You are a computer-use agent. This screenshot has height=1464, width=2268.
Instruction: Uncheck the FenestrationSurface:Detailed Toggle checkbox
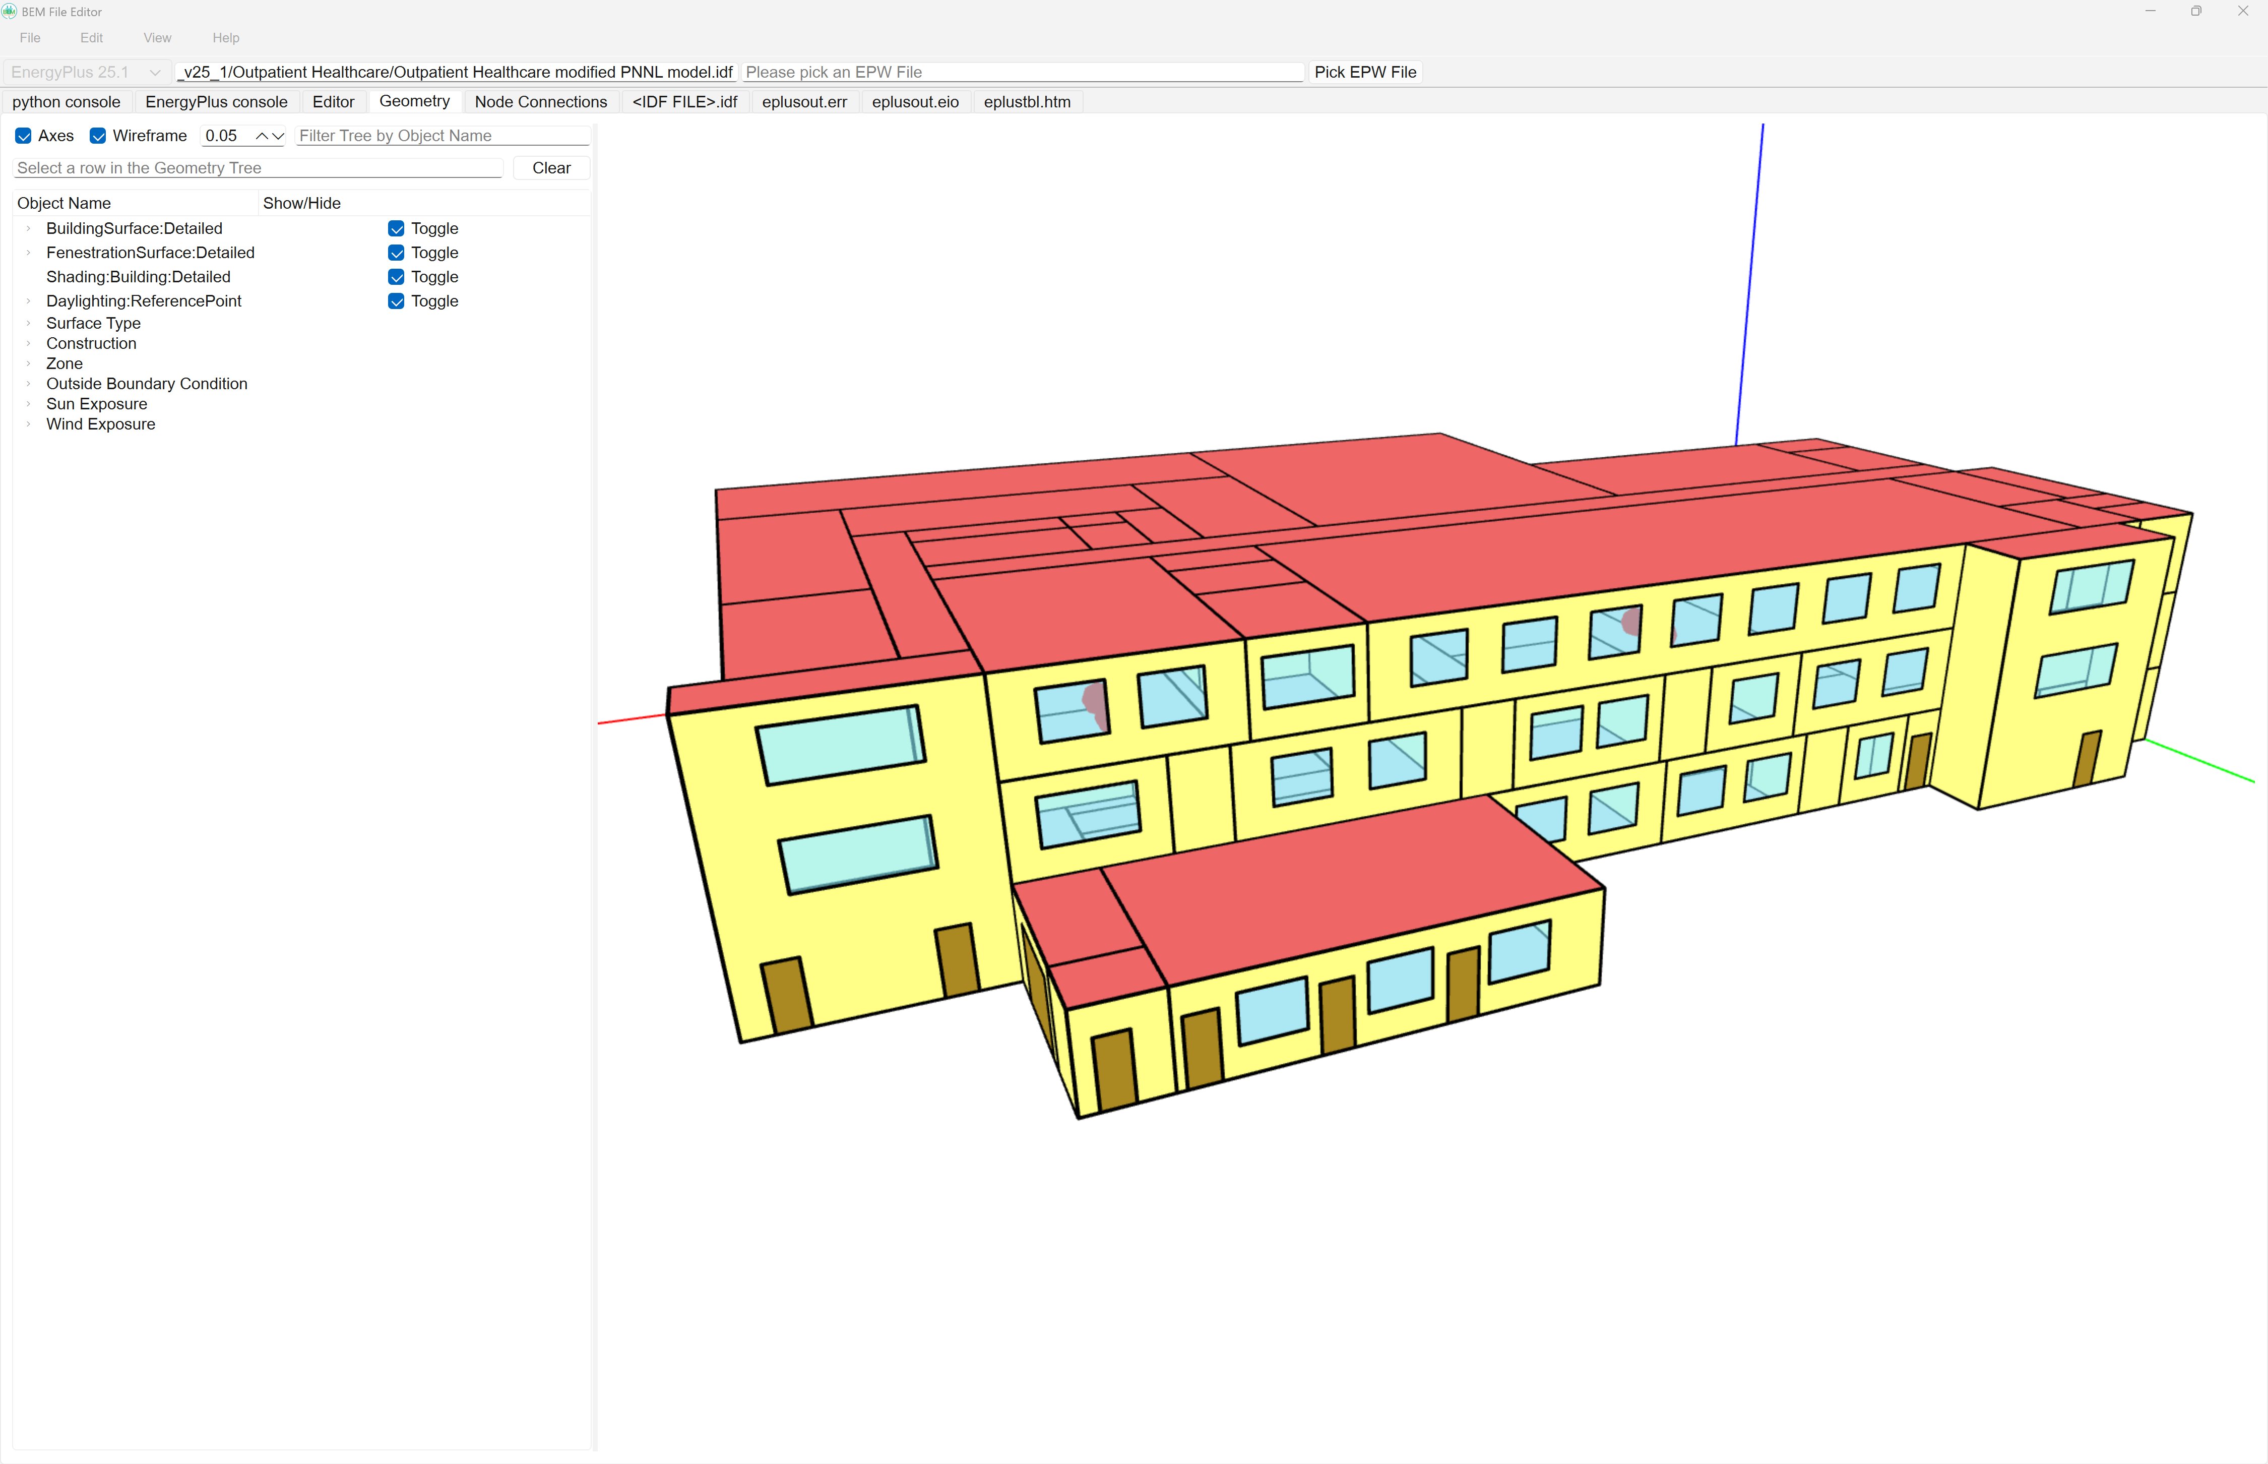pos(396,253)
